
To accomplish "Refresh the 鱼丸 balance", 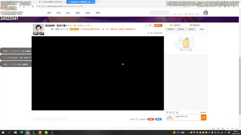I will point(136,119).
